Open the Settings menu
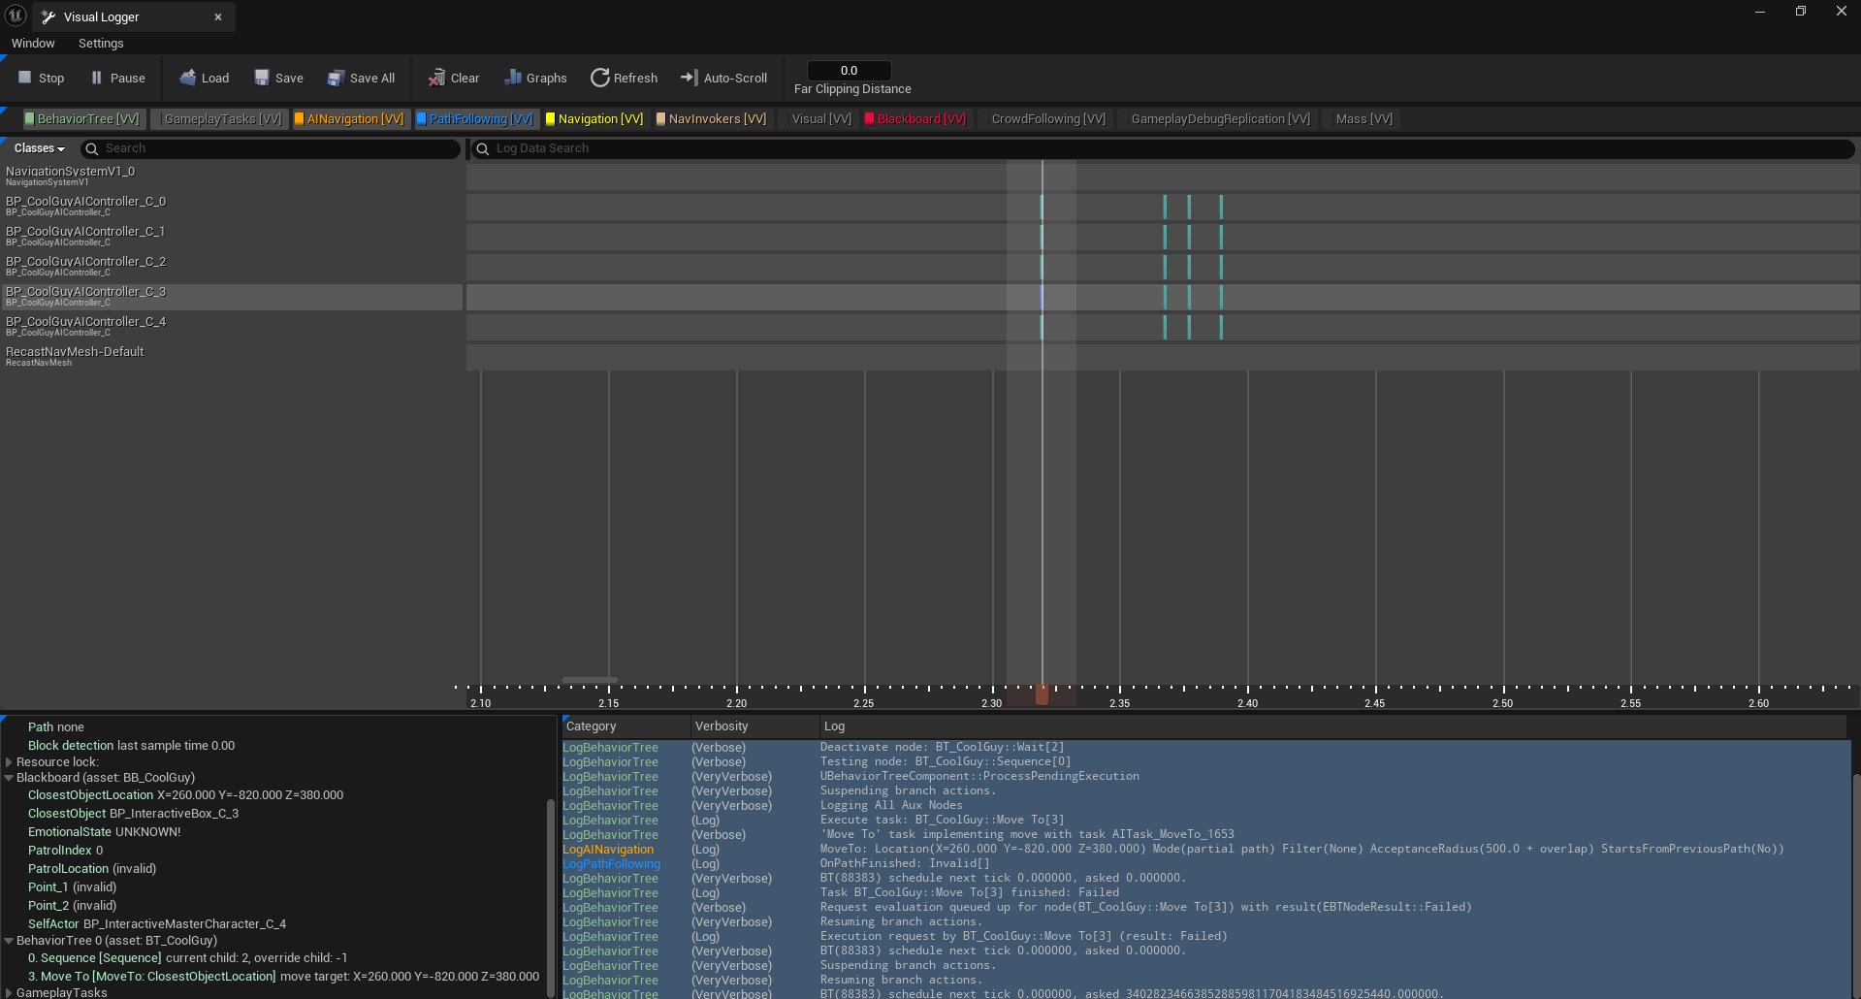 pos(101,43)
